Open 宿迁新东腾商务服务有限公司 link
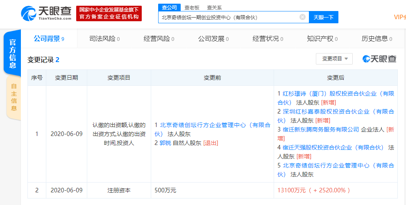Image resolution: width=406 pixels, height=205 pixels. coord(321,129)
